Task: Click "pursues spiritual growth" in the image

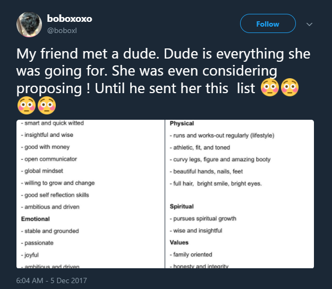Action: (x=203, y=219)
